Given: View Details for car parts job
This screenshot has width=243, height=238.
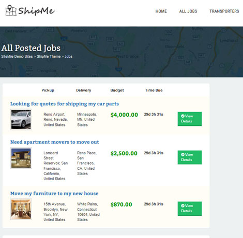Looking at the screenshot, I should coord(190,119).
